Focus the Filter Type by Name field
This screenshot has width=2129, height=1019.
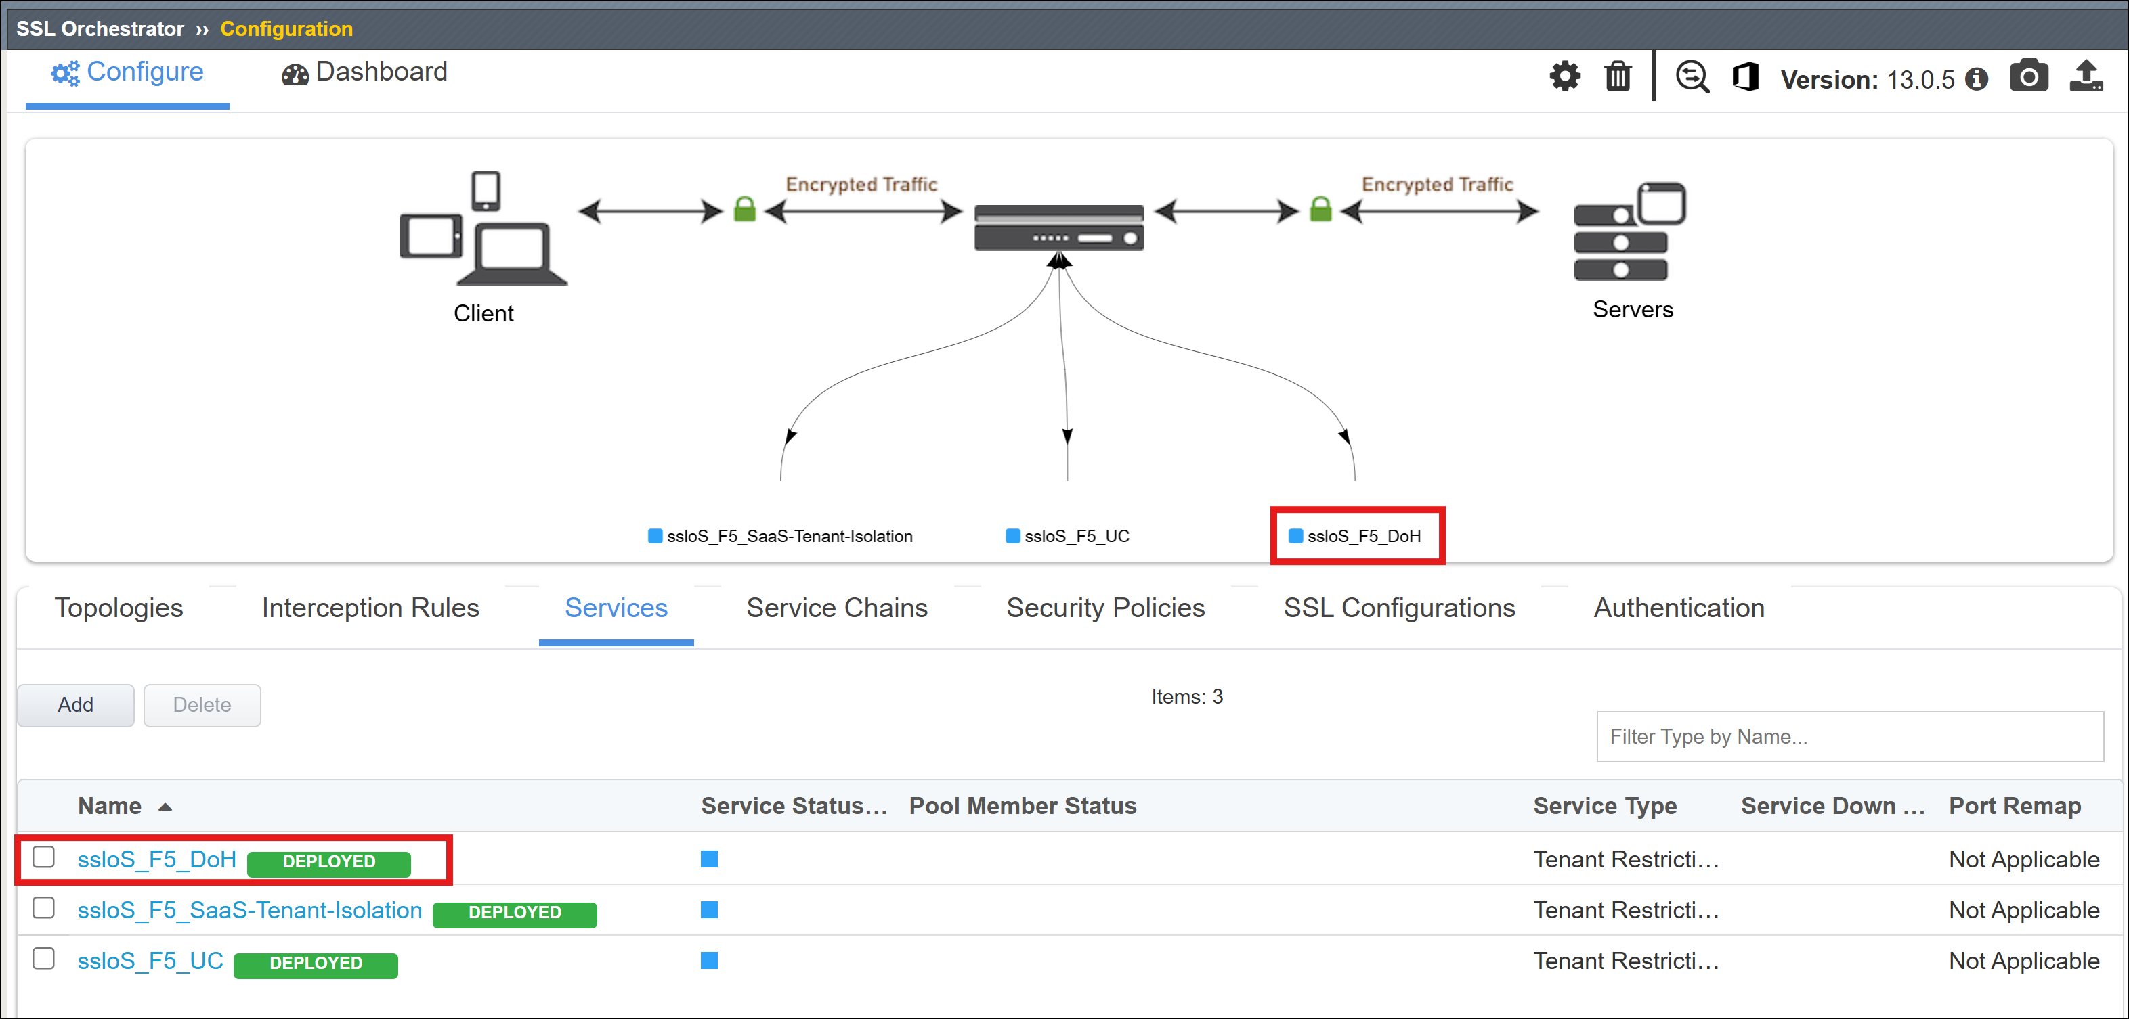click(1849, 735)
